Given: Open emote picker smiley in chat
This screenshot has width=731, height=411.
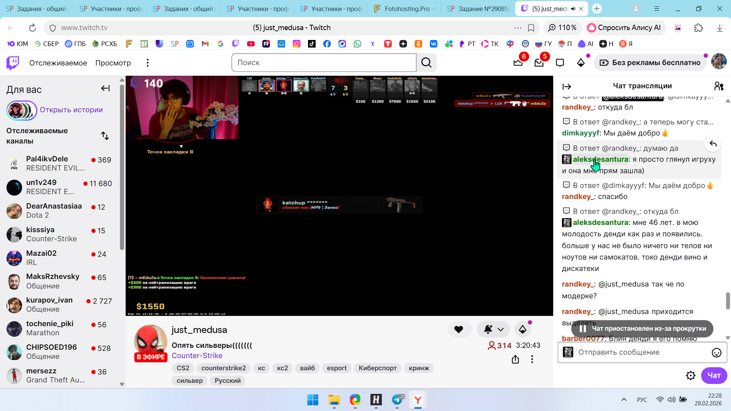Looking at the screenshot, I should (716, 352).
